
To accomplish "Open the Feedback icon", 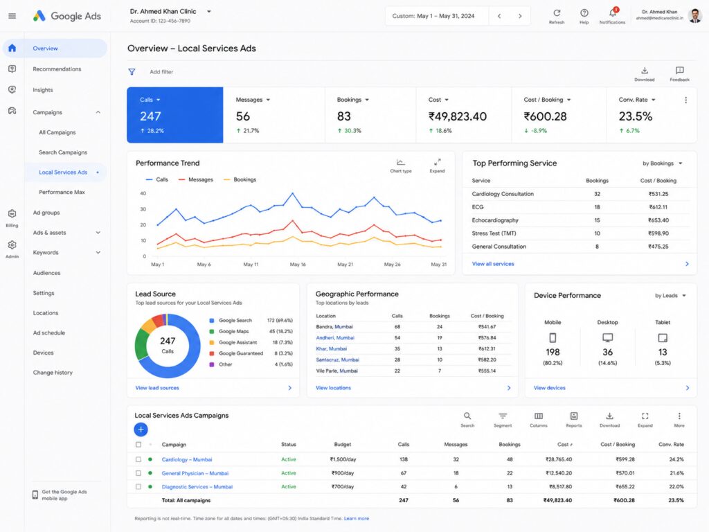I will coord(680,71).
